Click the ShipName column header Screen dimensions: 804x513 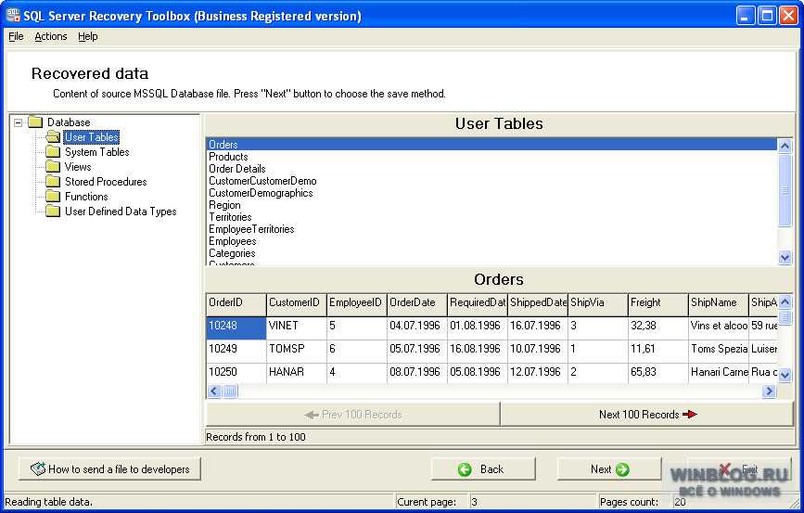click(x=719, y=304)
